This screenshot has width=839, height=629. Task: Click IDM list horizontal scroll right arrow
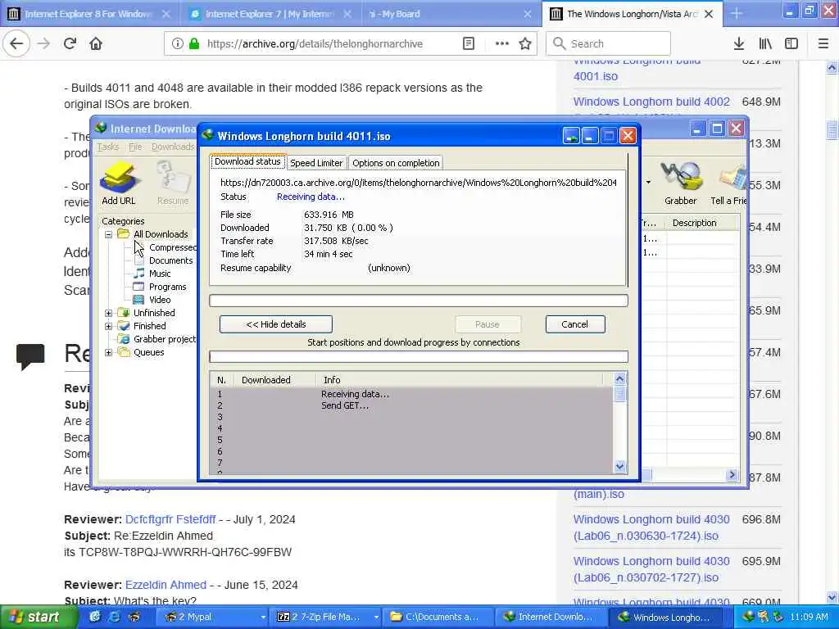[x=732, y=475]
